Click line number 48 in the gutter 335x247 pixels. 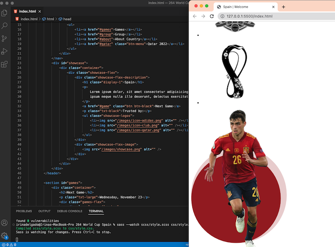pos(19,183)
